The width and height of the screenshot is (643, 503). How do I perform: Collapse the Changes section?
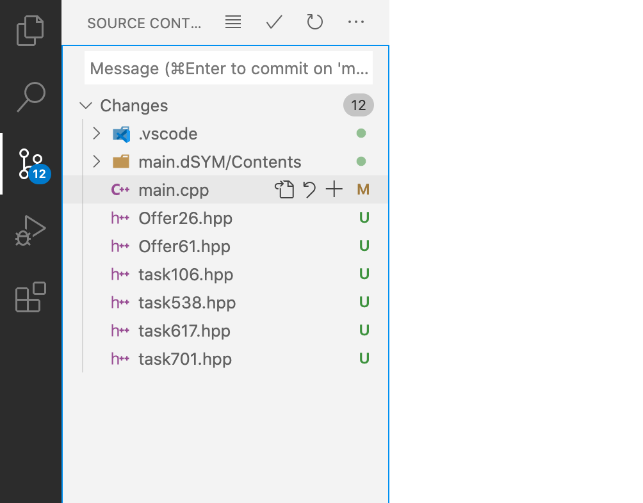point(85,106)
